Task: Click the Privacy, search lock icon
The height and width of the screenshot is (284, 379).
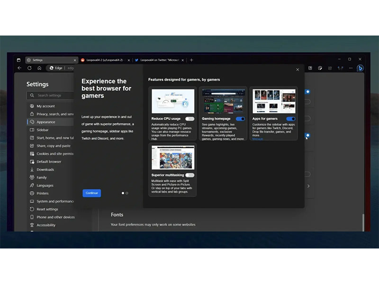Action: (x=32, y=114)
